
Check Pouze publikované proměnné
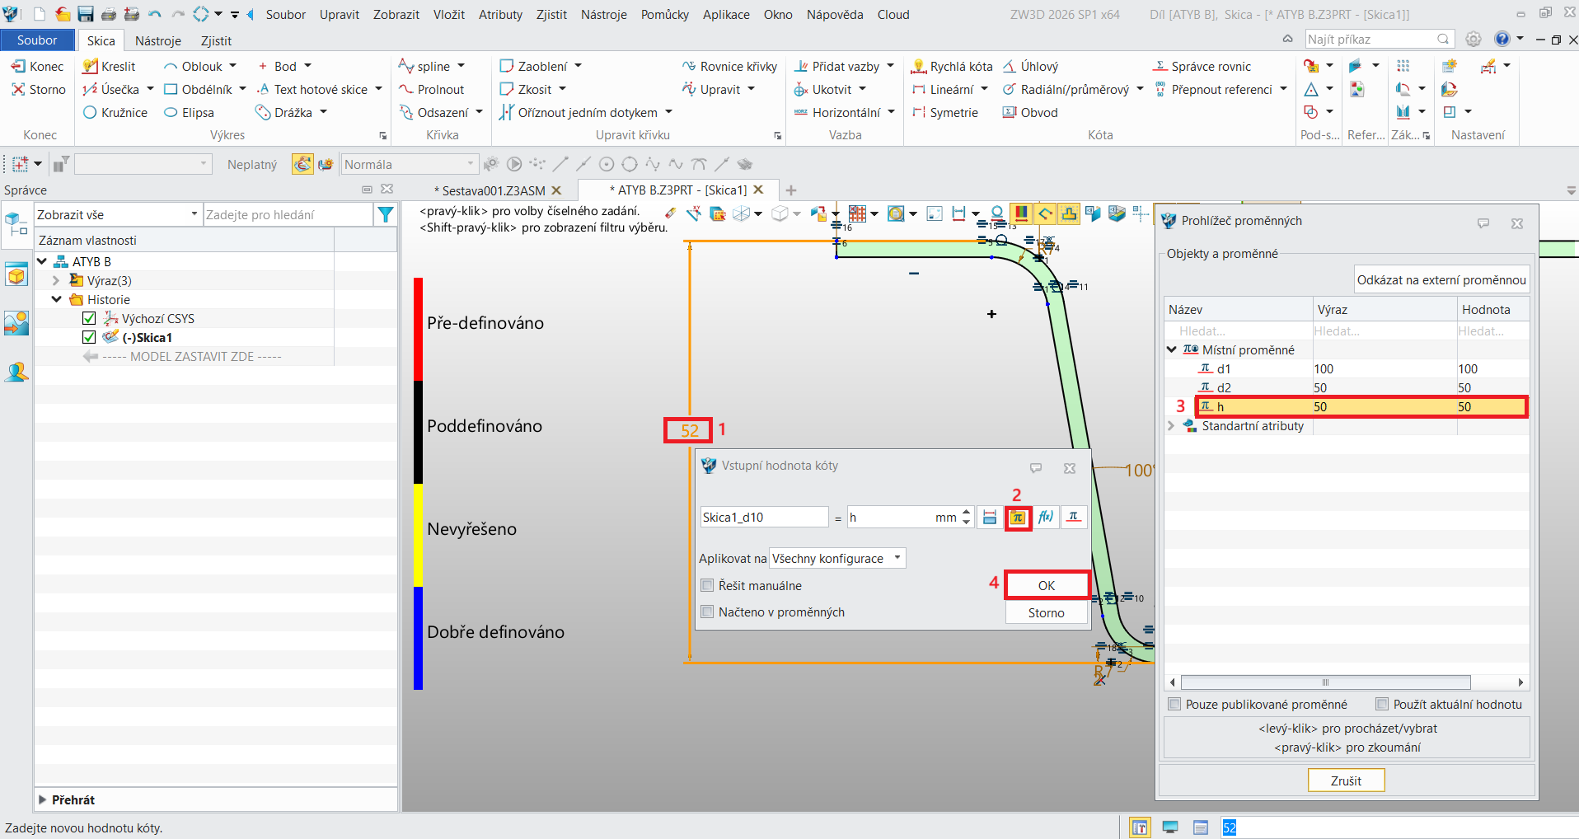1174,704
